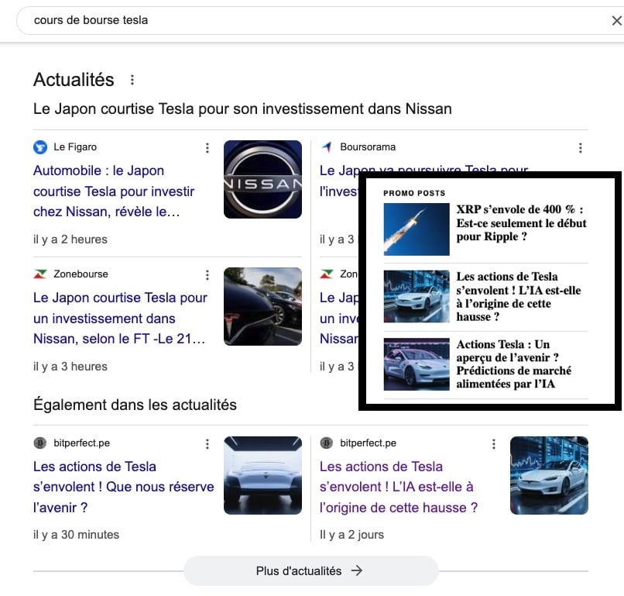
Task: Click the 'PROMO POSTS' label
Action: pyautogui.click(x=414, y=193)
